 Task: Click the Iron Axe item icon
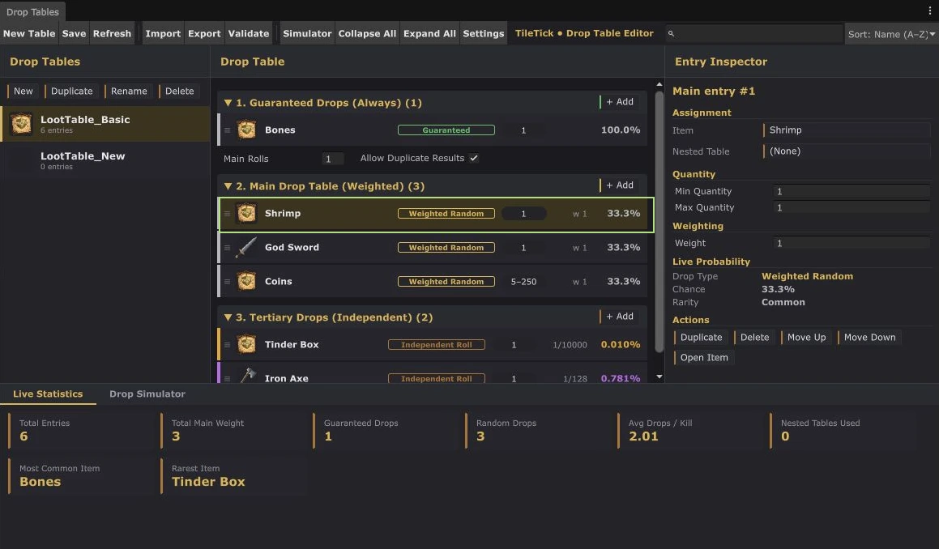pos(247,376)
